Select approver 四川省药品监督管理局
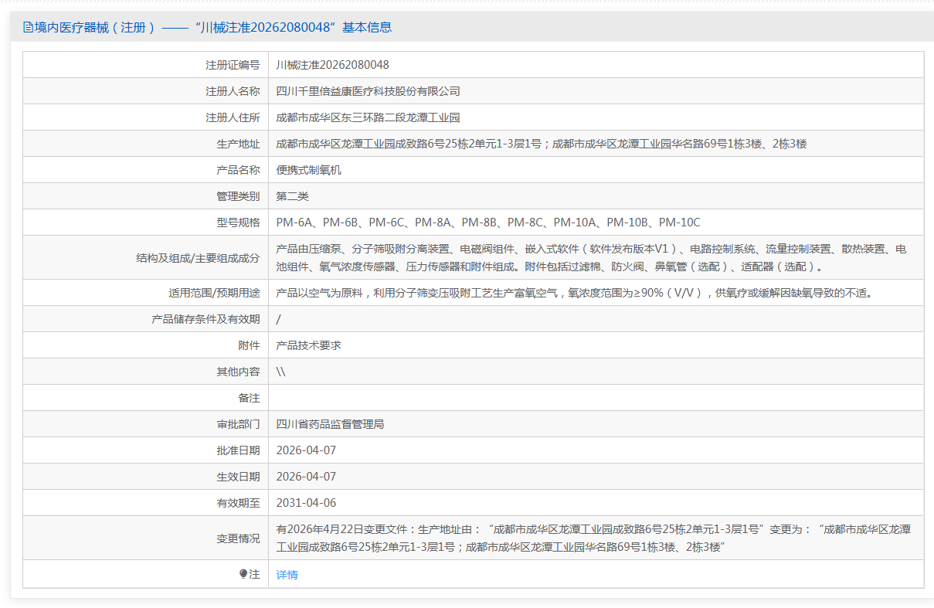934x608 pixels. point(331,424)
